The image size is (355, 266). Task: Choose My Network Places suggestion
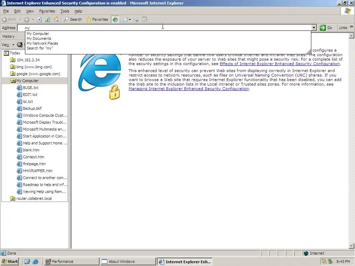pyautogui.click(x=42, y=43)
